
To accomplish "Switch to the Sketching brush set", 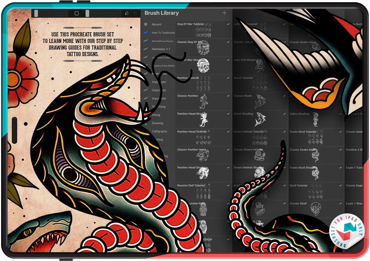I will (x=159, y=107).
